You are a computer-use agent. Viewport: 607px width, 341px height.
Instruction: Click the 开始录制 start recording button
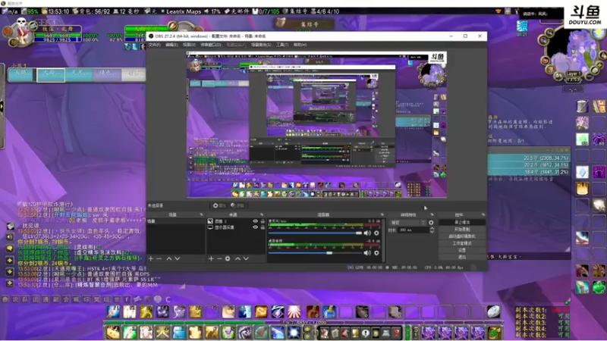coord(462,230)
